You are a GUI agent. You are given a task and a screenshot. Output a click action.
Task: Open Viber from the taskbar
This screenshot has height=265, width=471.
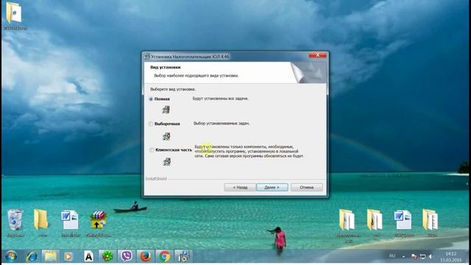coord(127,256)
